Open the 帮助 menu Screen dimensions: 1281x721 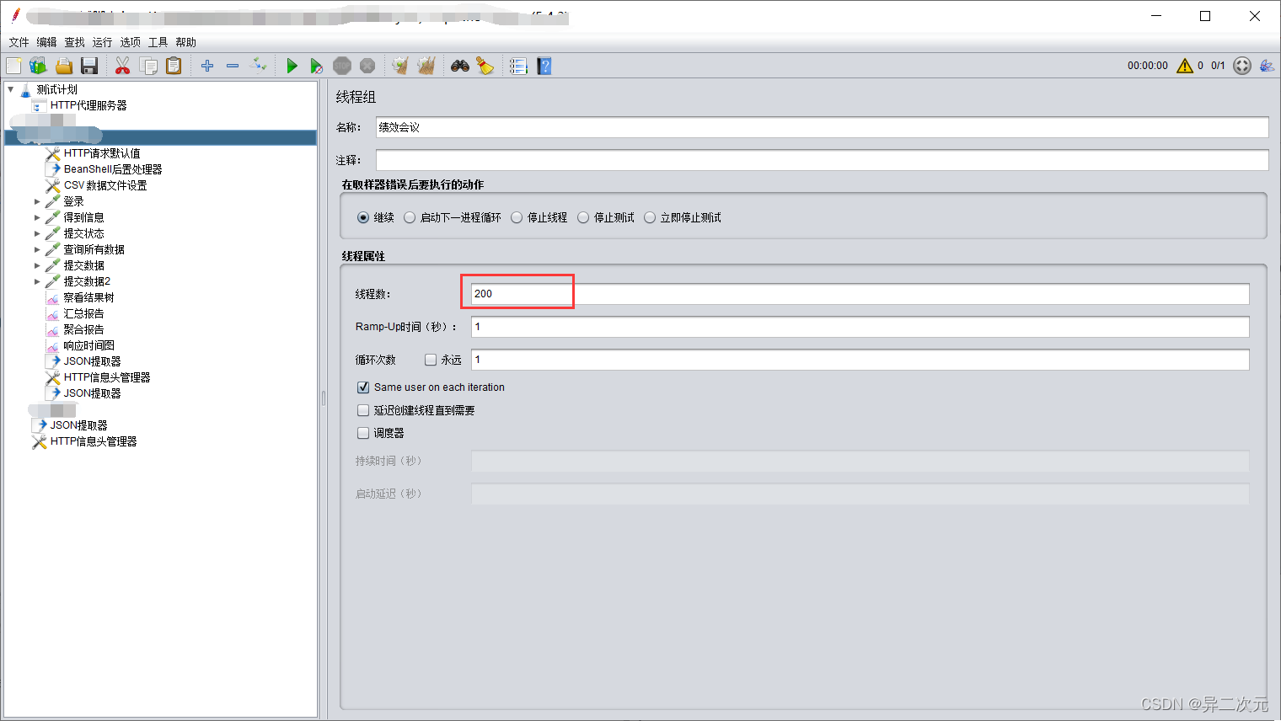186,42
